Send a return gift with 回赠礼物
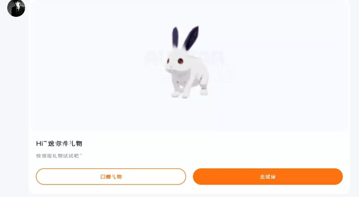 pos(111,177)
